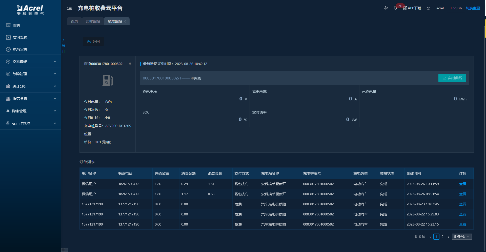The height and width of the screenshot is (252, 486).
Task: Expand the 交易管理 menu
Action: (30, 62)
